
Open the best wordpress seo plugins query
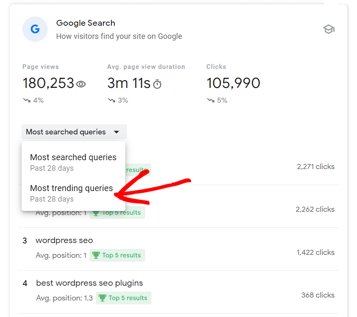pos(89,283)
